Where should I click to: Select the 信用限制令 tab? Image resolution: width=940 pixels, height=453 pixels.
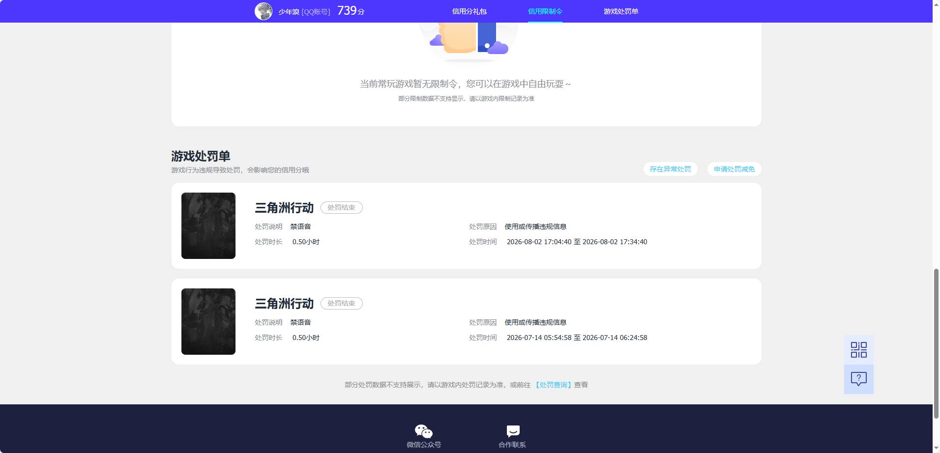point(545,11)
